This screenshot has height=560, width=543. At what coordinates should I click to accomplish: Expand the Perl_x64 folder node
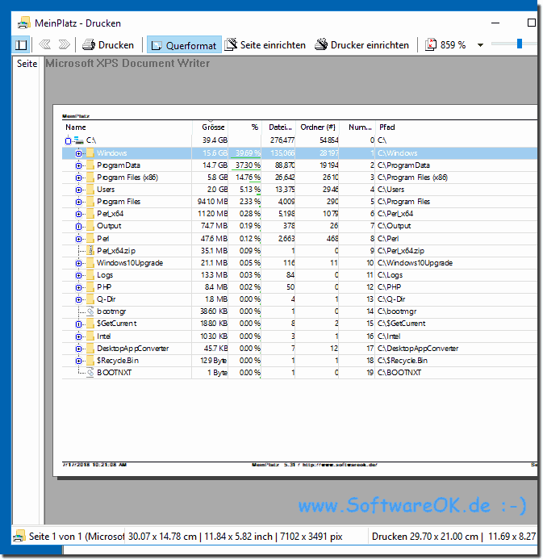click(78, 215)
